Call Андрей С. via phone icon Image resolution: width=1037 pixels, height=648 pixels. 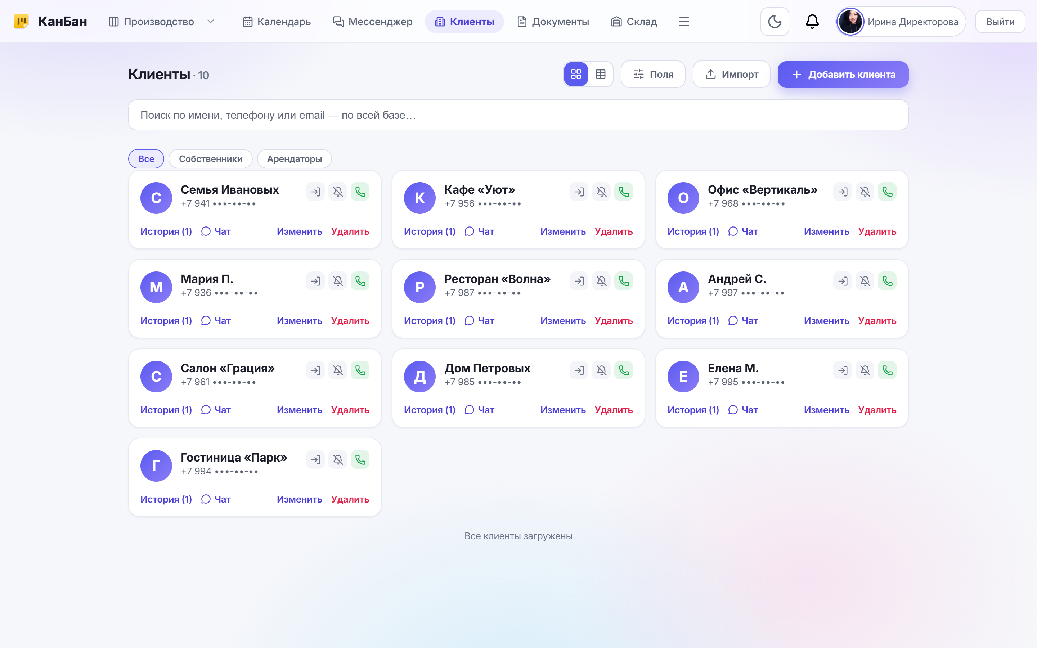887,281
